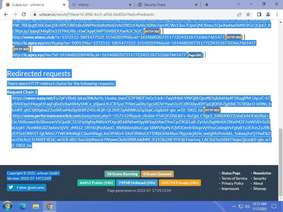Open the Privacy Policy footer link
The height and width of the screenshot is (212, 283).
[232, 184]
